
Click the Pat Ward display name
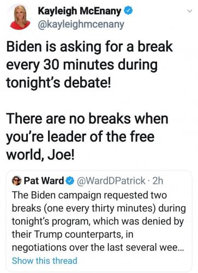(x=44, y=181)
